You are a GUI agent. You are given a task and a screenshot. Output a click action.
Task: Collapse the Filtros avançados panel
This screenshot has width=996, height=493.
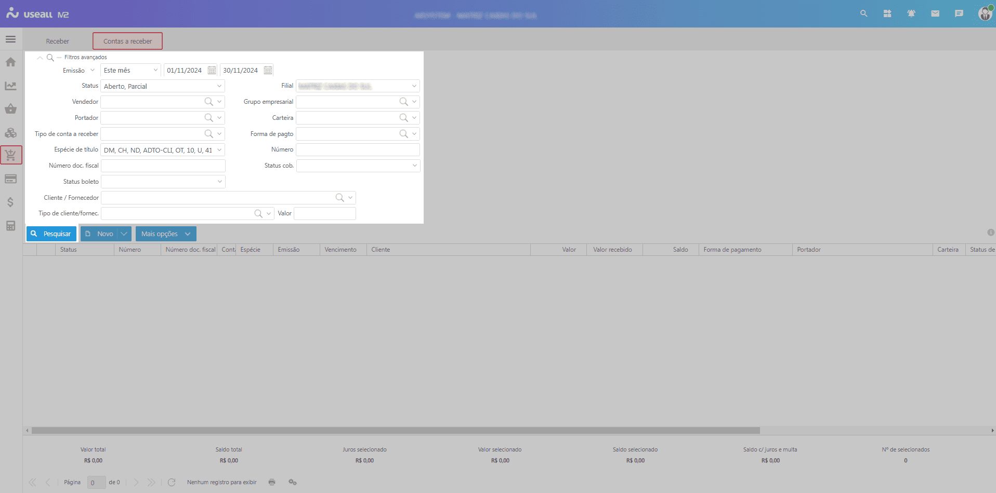[40, 58]
